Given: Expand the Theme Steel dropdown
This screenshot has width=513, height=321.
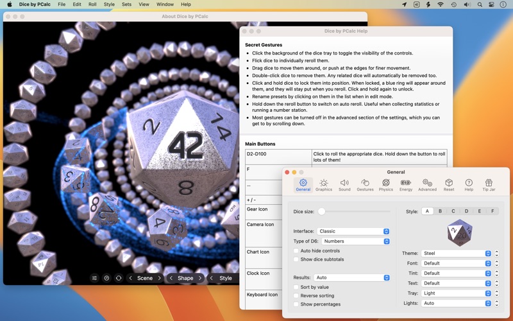Looking at the screenshot, I should point(457,253).
